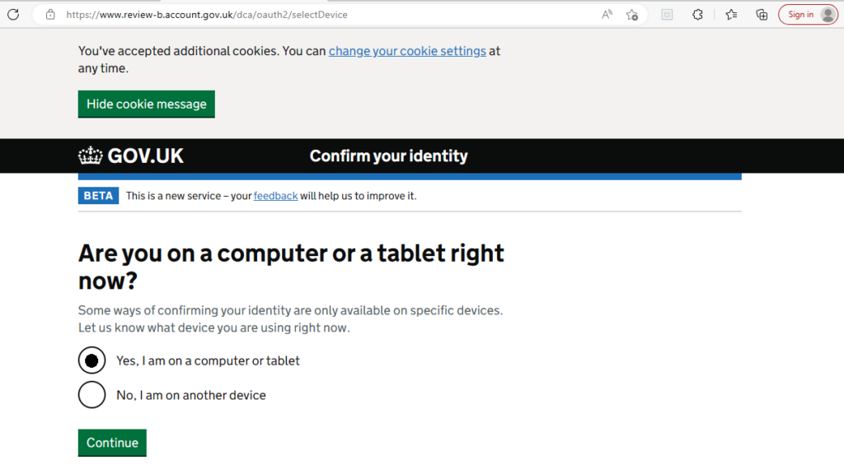Reload the page with the refresh icon
Image resolution: width=844 pixels, height=474 pixels.
point(13,15)
